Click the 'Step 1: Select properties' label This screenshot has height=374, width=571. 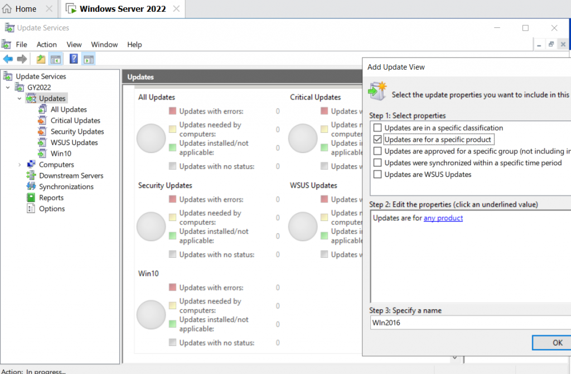pos(408,116)
